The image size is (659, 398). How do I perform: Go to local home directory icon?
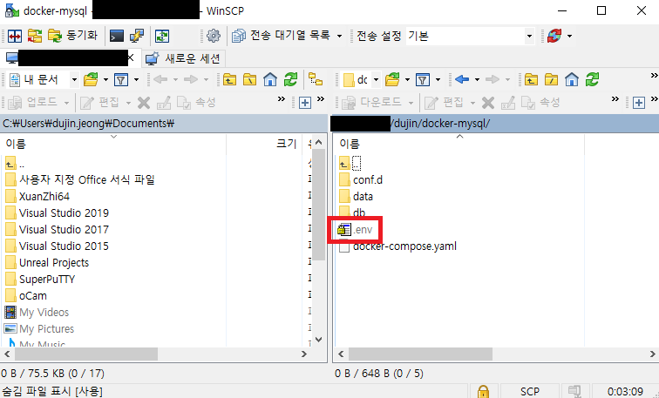pyautogui.click(x=270, y=79)
